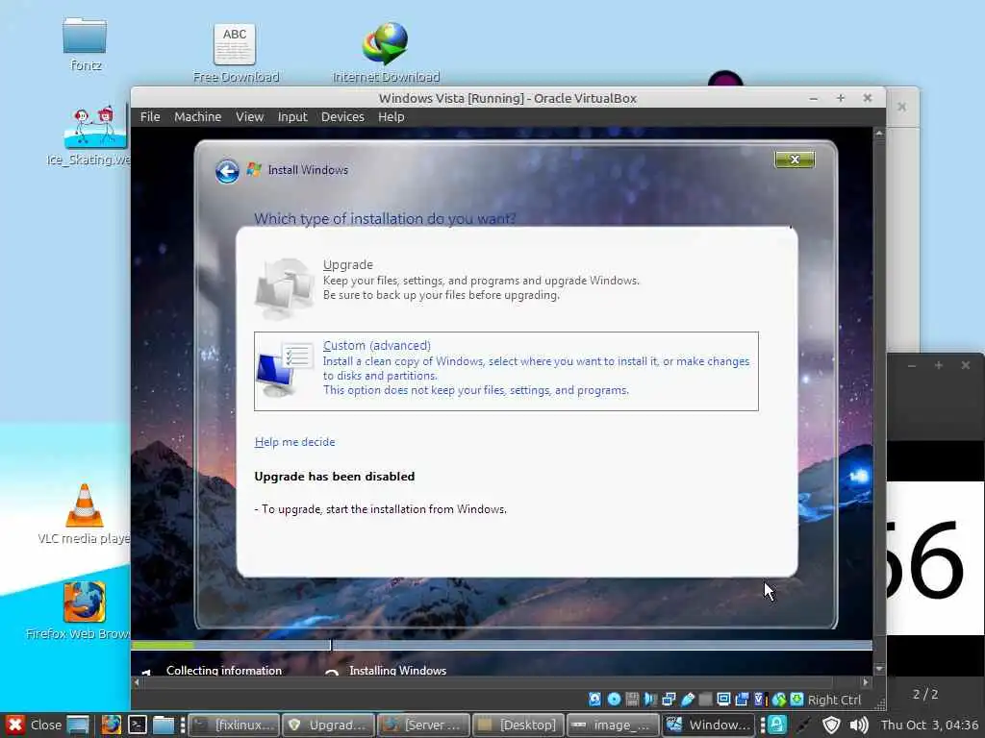Click the shield security tray icon
The width and height of the screenshot is (985, 738).
[x=831, y=725]
